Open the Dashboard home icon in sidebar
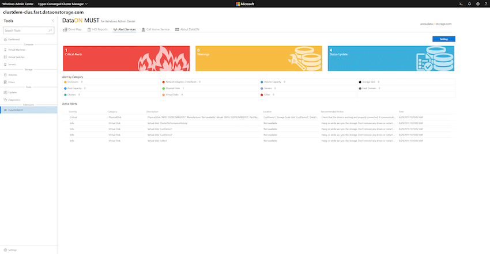This screenshot has width=490, height=254. pyautogui.click(x=5, y=39)
